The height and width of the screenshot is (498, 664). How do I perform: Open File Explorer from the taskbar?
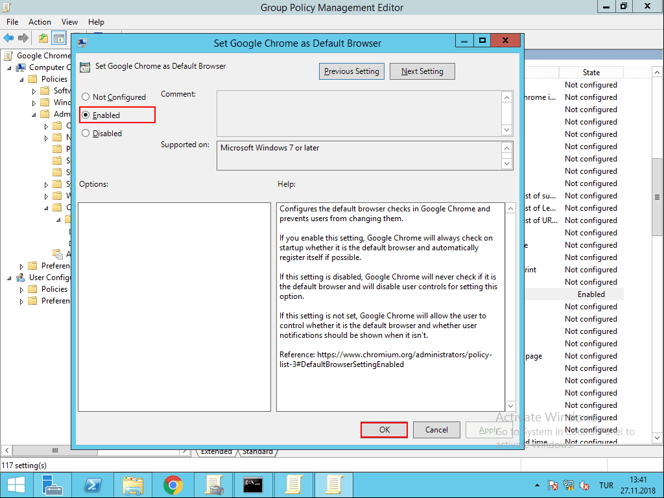click(x=133, y=485)
